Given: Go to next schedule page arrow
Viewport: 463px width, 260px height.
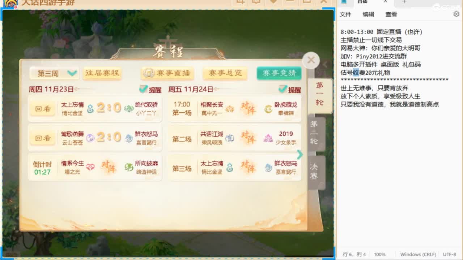Looking at the screenshot, I should [300, 155].
